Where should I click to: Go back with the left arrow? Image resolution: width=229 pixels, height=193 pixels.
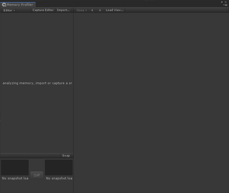coord(92,10)
